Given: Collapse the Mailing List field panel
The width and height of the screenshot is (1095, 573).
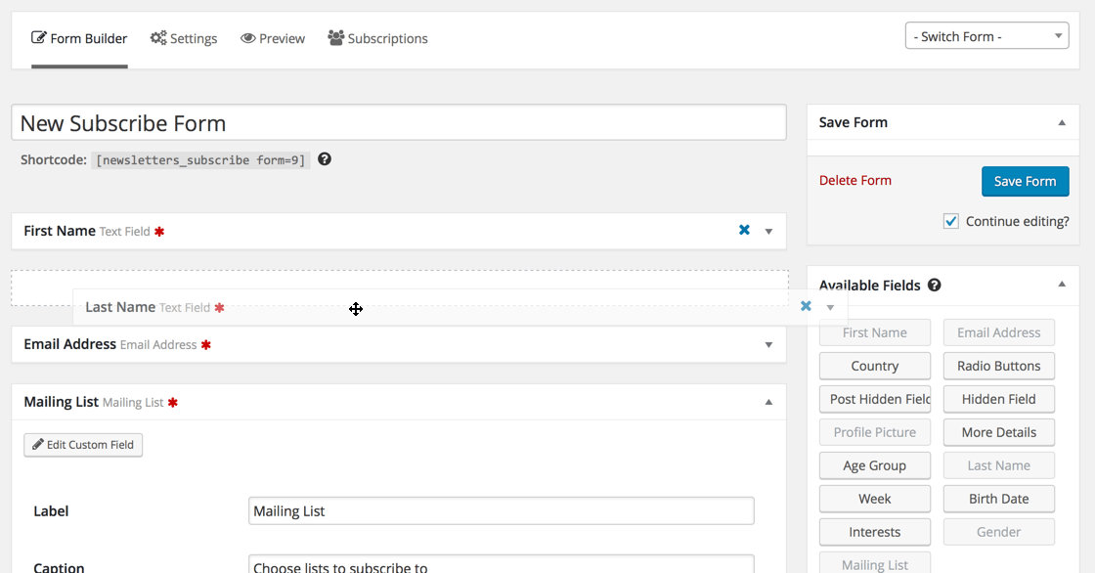Looking at the screenshot, I should (768, 402).
